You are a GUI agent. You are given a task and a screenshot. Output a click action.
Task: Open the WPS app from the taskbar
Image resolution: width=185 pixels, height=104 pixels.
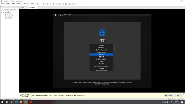30,102
